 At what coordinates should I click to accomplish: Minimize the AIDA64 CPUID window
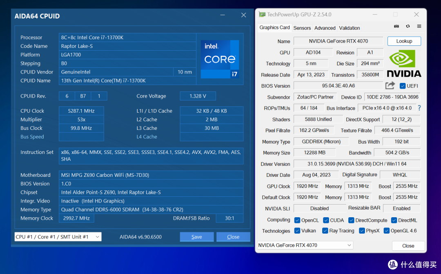pos(223,15)
